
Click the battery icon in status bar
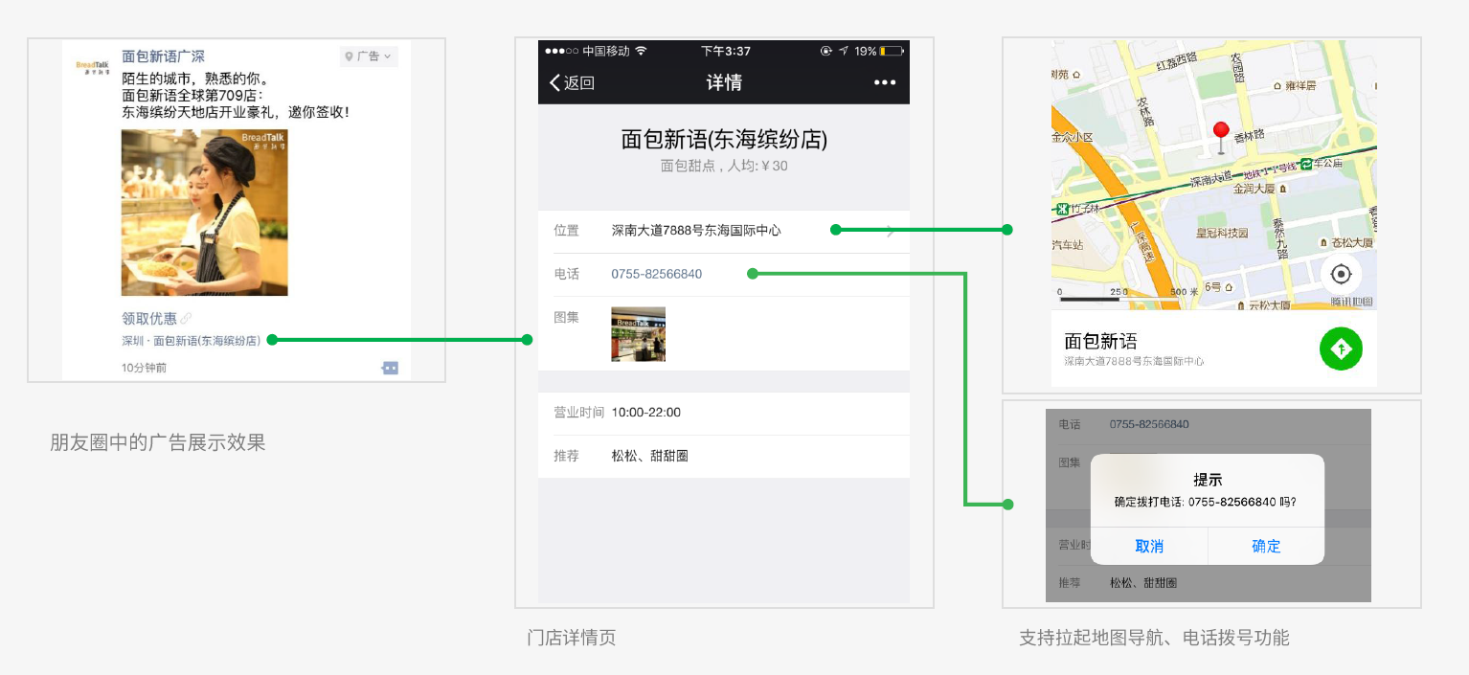click(x=892, y=51)
